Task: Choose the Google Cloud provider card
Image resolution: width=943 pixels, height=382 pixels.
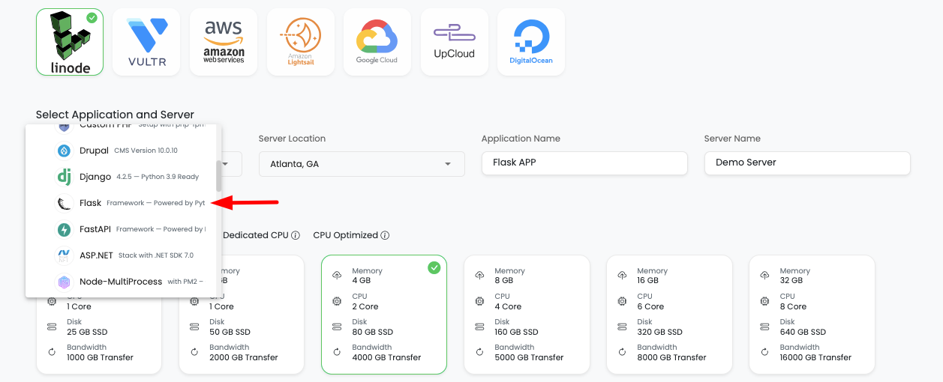Action: click(377, 43)
